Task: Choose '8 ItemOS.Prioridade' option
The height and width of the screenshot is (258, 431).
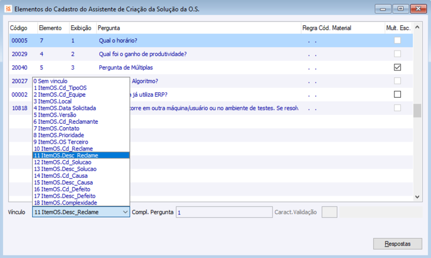Action: tap(81, 135)
